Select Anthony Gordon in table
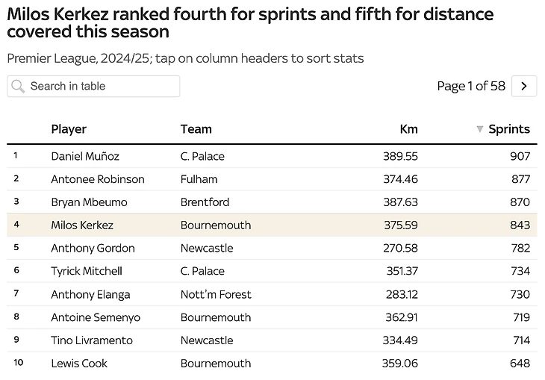 93,248
